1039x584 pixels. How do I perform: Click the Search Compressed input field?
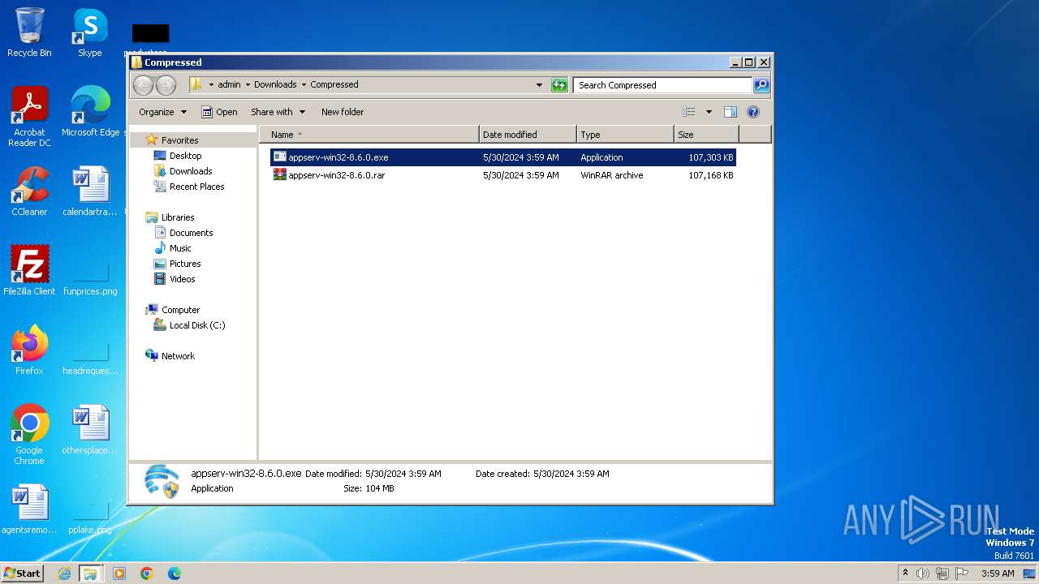(662, 84)
